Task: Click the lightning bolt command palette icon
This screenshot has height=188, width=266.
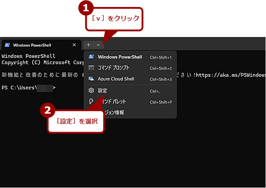Action: click(x=91, y=101)
